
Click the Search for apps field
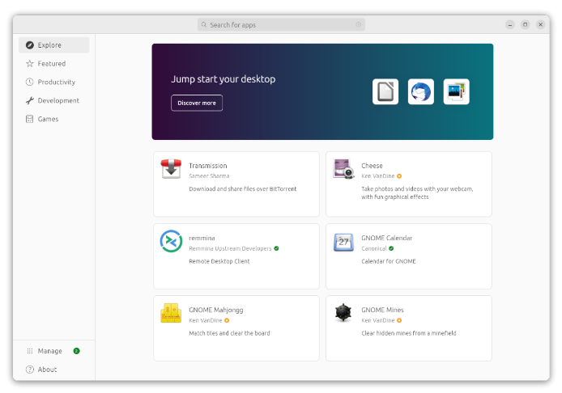(x=281, y=25)
